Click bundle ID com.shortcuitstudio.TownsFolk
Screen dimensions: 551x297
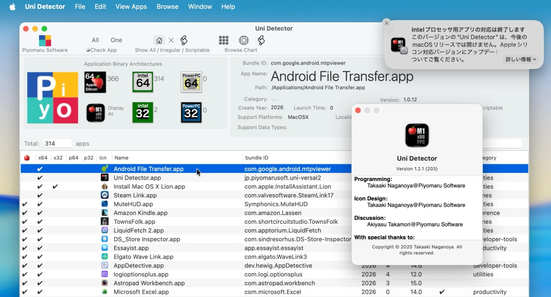[x=291, y=222]
